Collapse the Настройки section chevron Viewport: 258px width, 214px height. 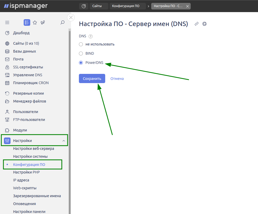(64, 141)
